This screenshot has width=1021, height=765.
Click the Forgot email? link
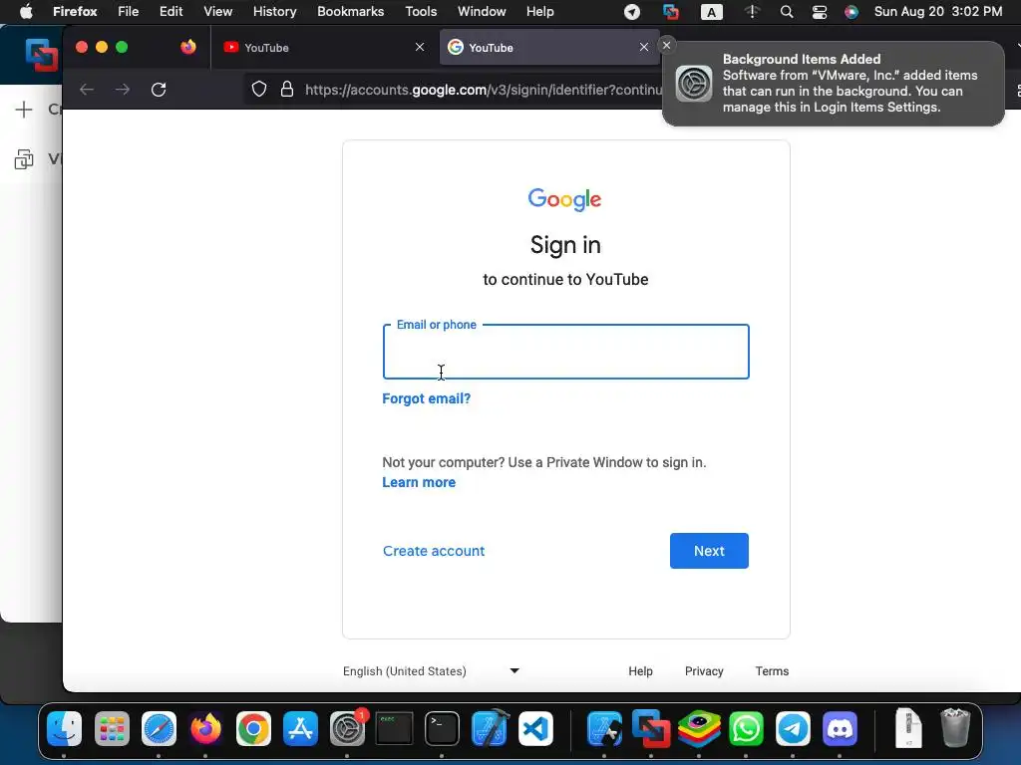[427, 398]
